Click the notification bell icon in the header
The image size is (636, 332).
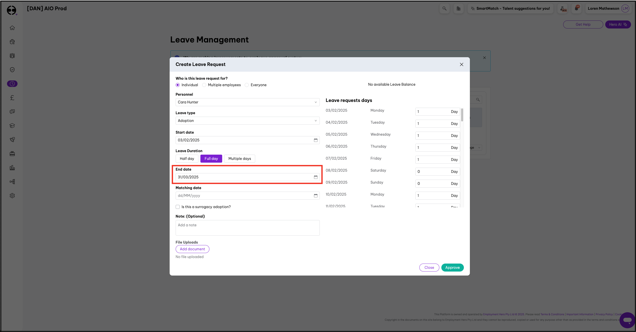tap(576, 8)
